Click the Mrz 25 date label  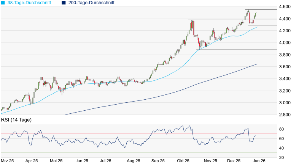tap(8, 161)
